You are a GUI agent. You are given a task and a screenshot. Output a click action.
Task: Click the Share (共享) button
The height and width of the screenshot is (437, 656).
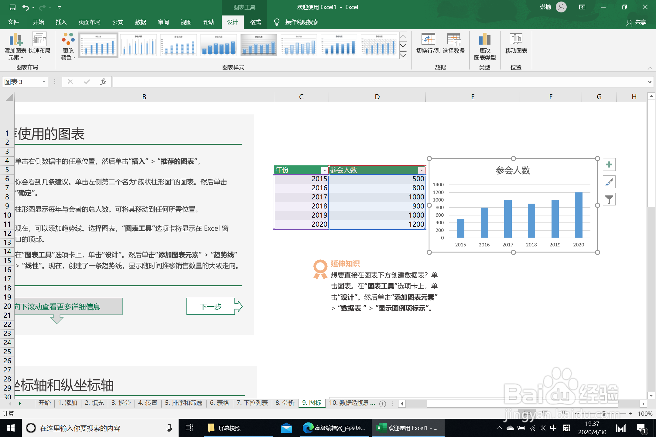tap(636, 22)
